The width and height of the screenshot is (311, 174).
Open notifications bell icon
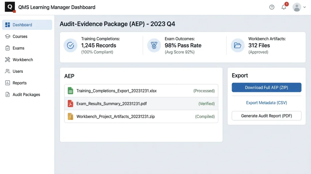[284, 7]
